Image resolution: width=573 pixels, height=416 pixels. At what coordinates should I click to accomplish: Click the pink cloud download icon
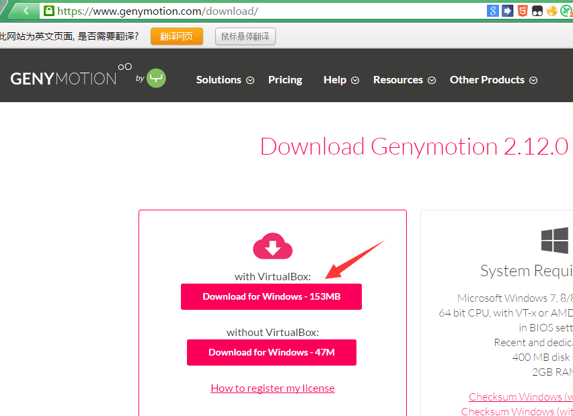tap(272, 246)
